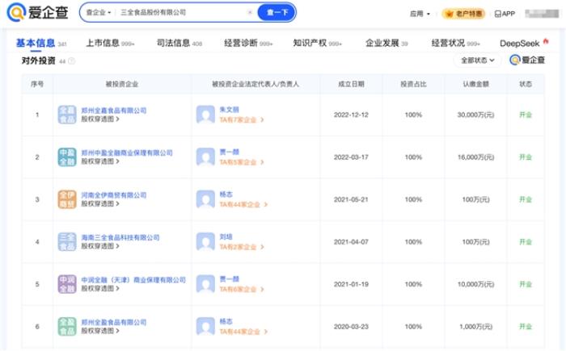Expand 股权穿透图 for 郑州全鑫食品有限公司
This screenshot has width=566, height=351.
(x=100, y=119)
